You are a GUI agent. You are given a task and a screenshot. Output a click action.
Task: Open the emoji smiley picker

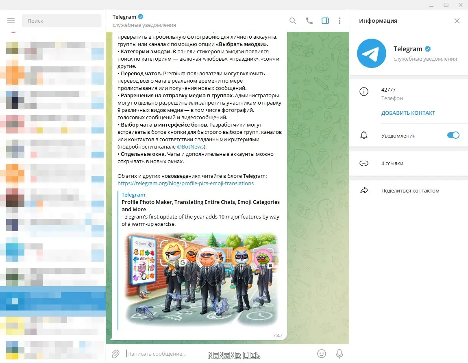point(322,354)
